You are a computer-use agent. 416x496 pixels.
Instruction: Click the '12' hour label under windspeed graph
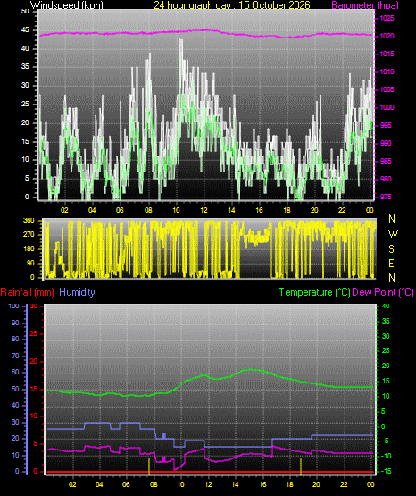click(x=204, y=210)
